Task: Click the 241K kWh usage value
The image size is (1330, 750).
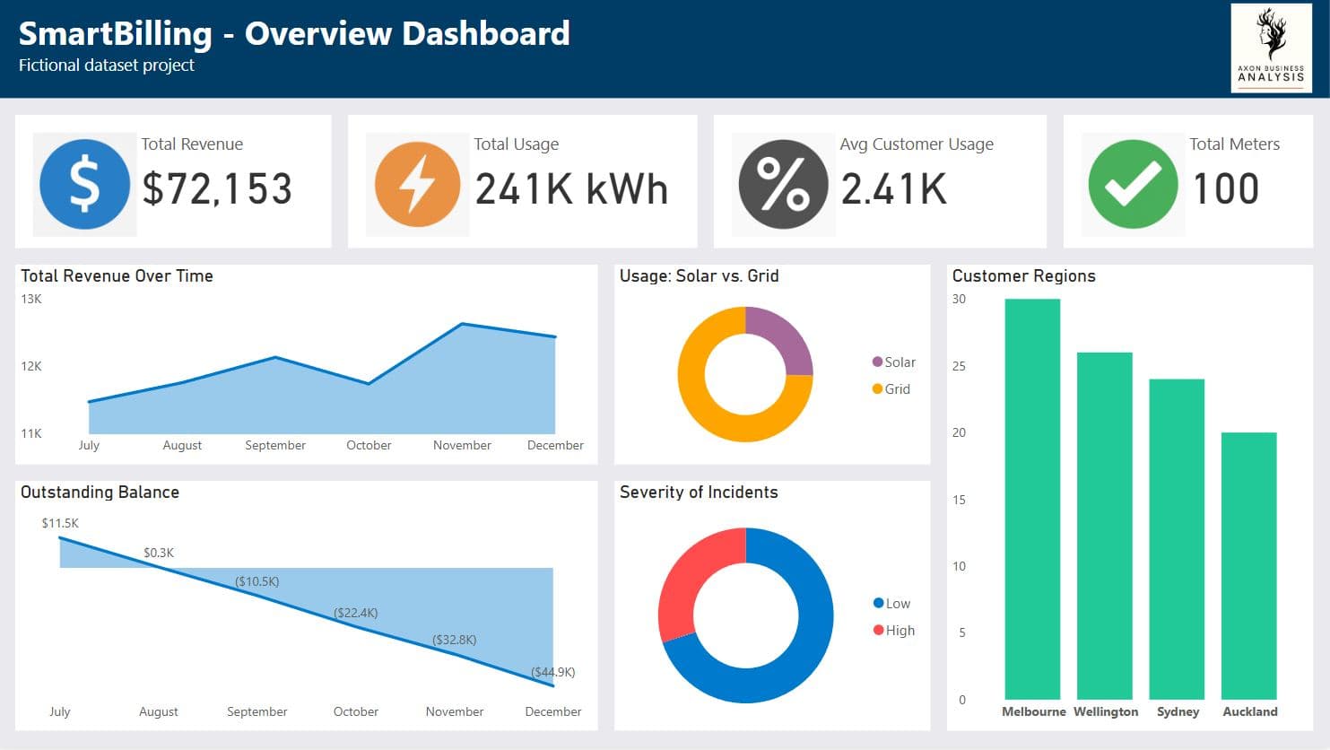Action: tap(571, 188)
